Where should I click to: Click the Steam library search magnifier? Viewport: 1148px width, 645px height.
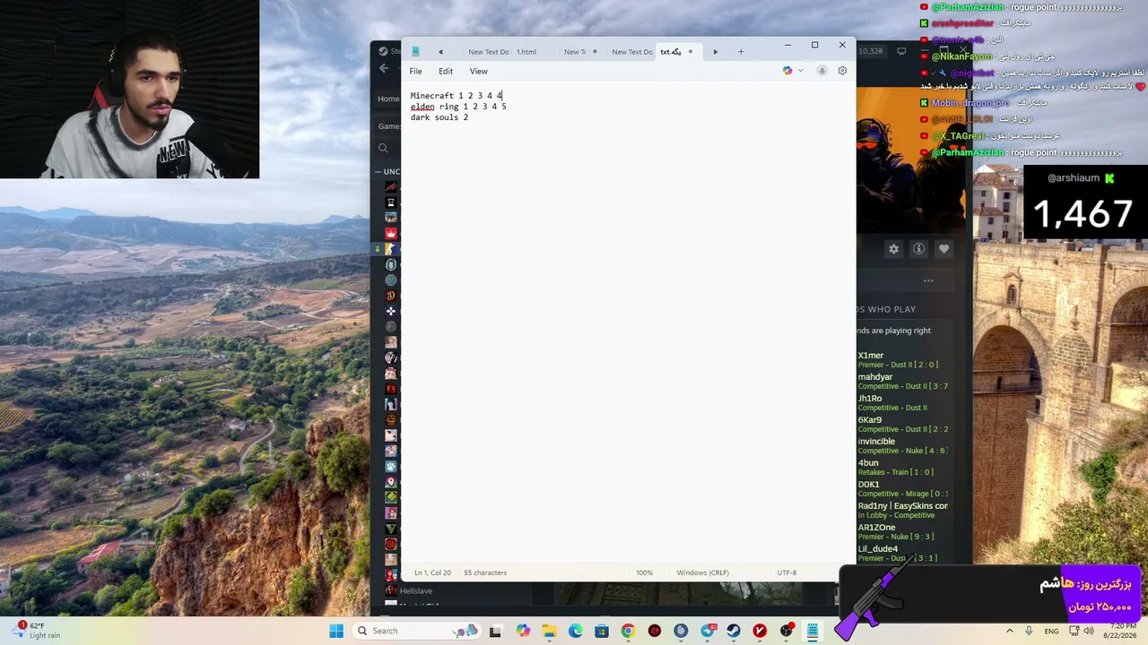pos(383,149)
